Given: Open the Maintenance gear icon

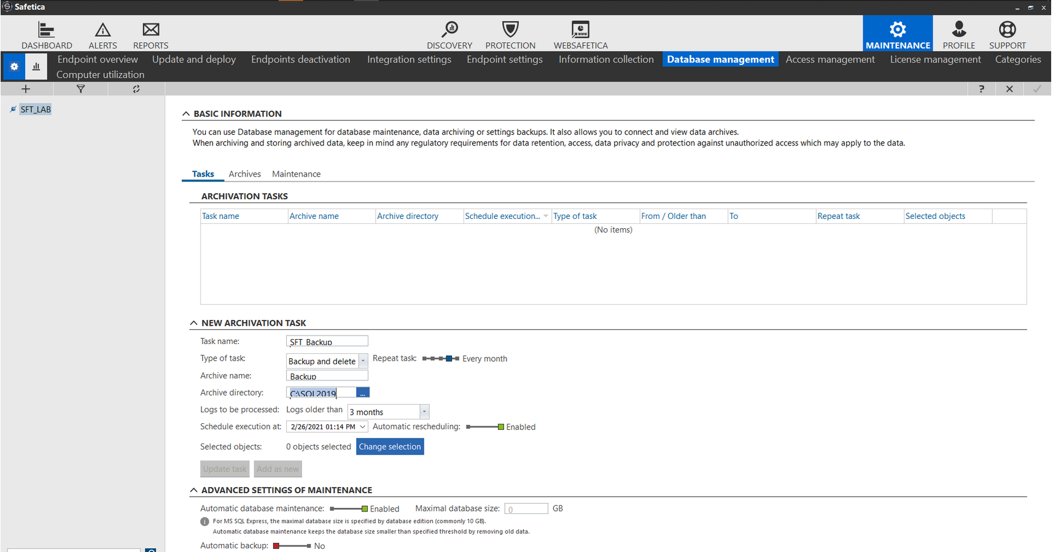Looking at the screenshot, I should (x=898, y=29).
